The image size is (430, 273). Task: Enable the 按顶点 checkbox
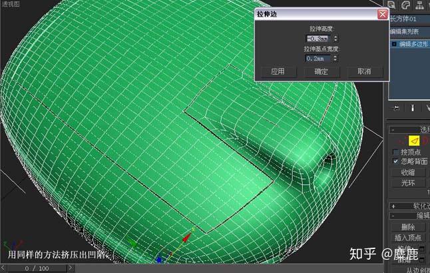(x=395, y=152)
